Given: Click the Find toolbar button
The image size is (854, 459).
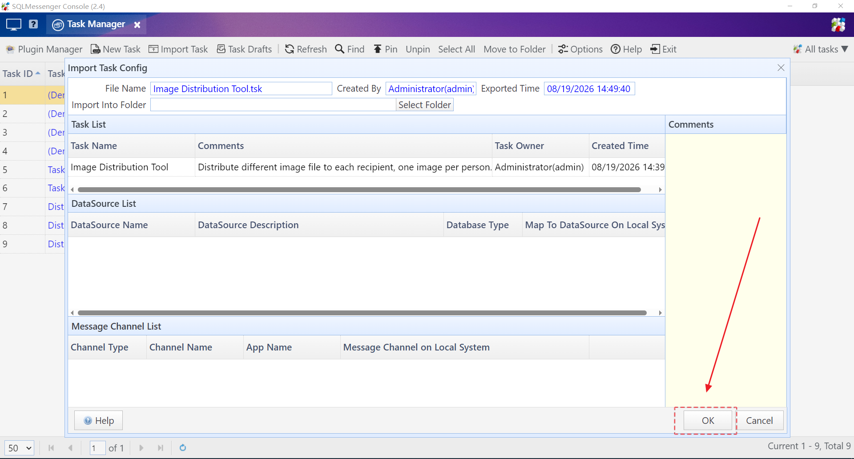Looking at the screenshot, I should [350, 49].
